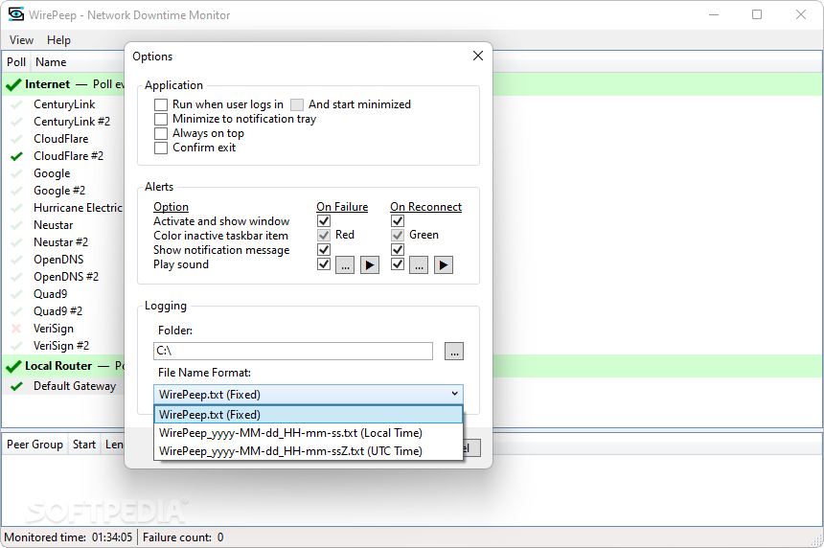Click the faded check icon beside Quad9
Image resolution: width=824 pixels, height=548 pixels.
pos(17,294)
